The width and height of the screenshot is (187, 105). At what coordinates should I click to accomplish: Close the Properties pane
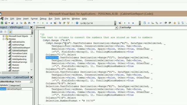[x=31, y=77]
